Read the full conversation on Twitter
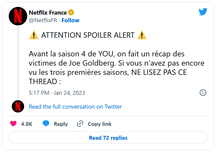The width and height of the screenshot is (216, 152). (x=75, y=107)
